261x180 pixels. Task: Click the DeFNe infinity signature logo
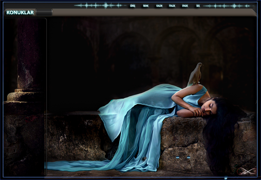coord(247,172)
